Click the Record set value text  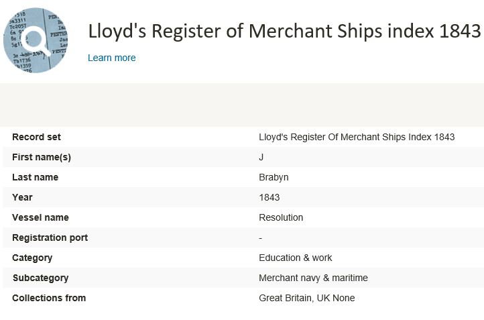tap(357, 137)
